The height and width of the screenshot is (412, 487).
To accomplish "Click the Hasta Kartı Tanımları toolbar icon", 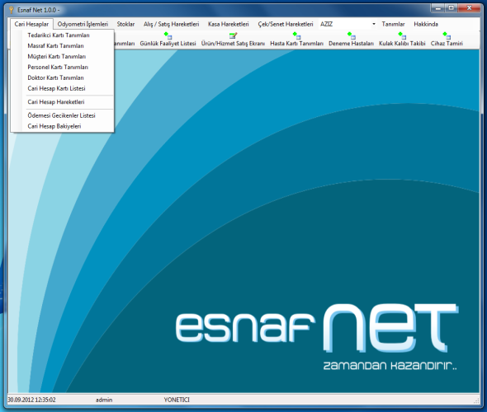I will tap(296, 35).
